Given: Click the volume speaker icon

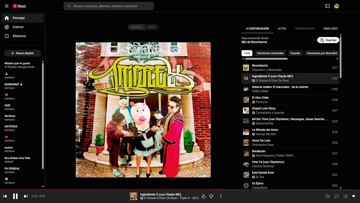Looking at the screenshot, I should point(327,196).
